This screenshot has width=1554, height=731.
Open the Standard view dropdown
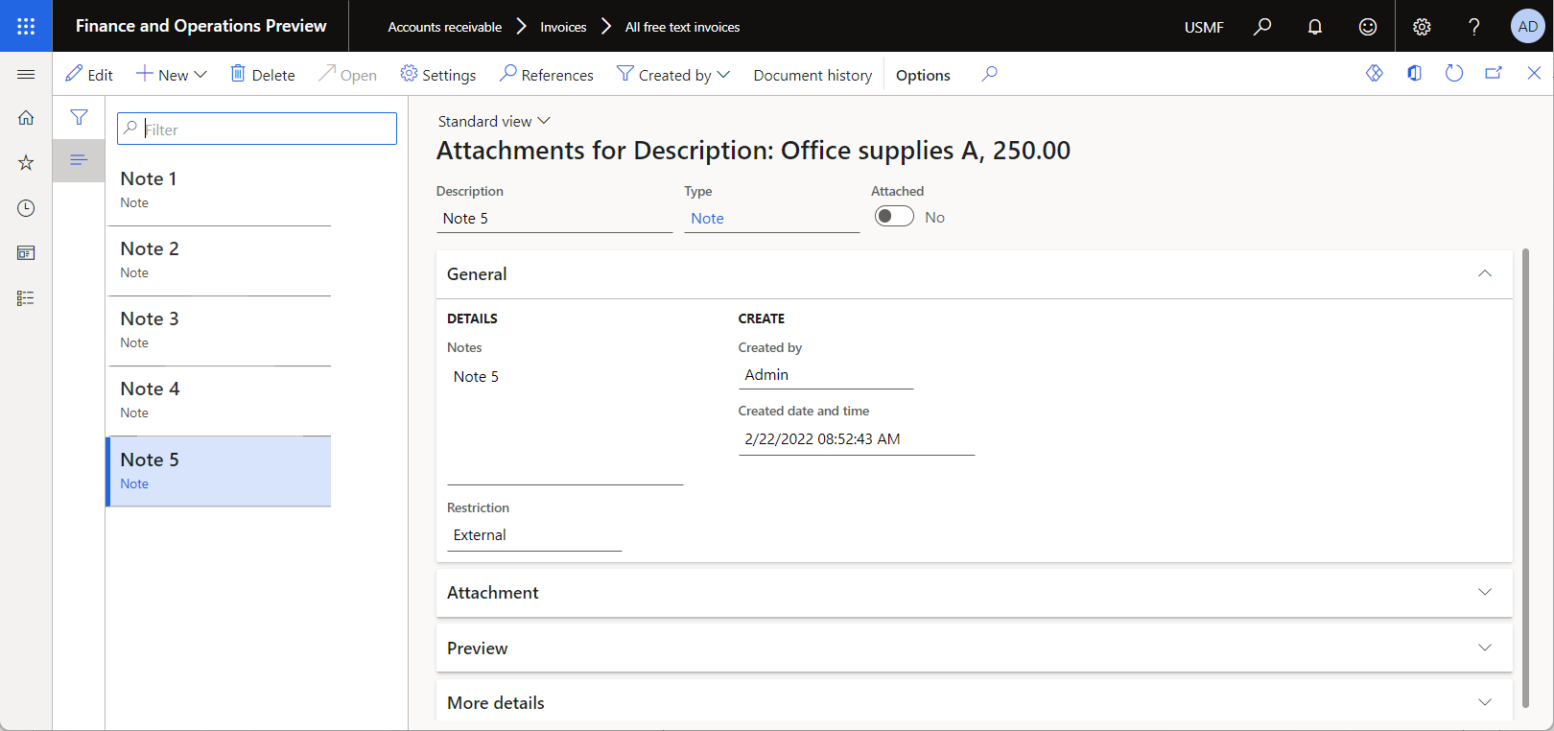(x=494, y=122)
